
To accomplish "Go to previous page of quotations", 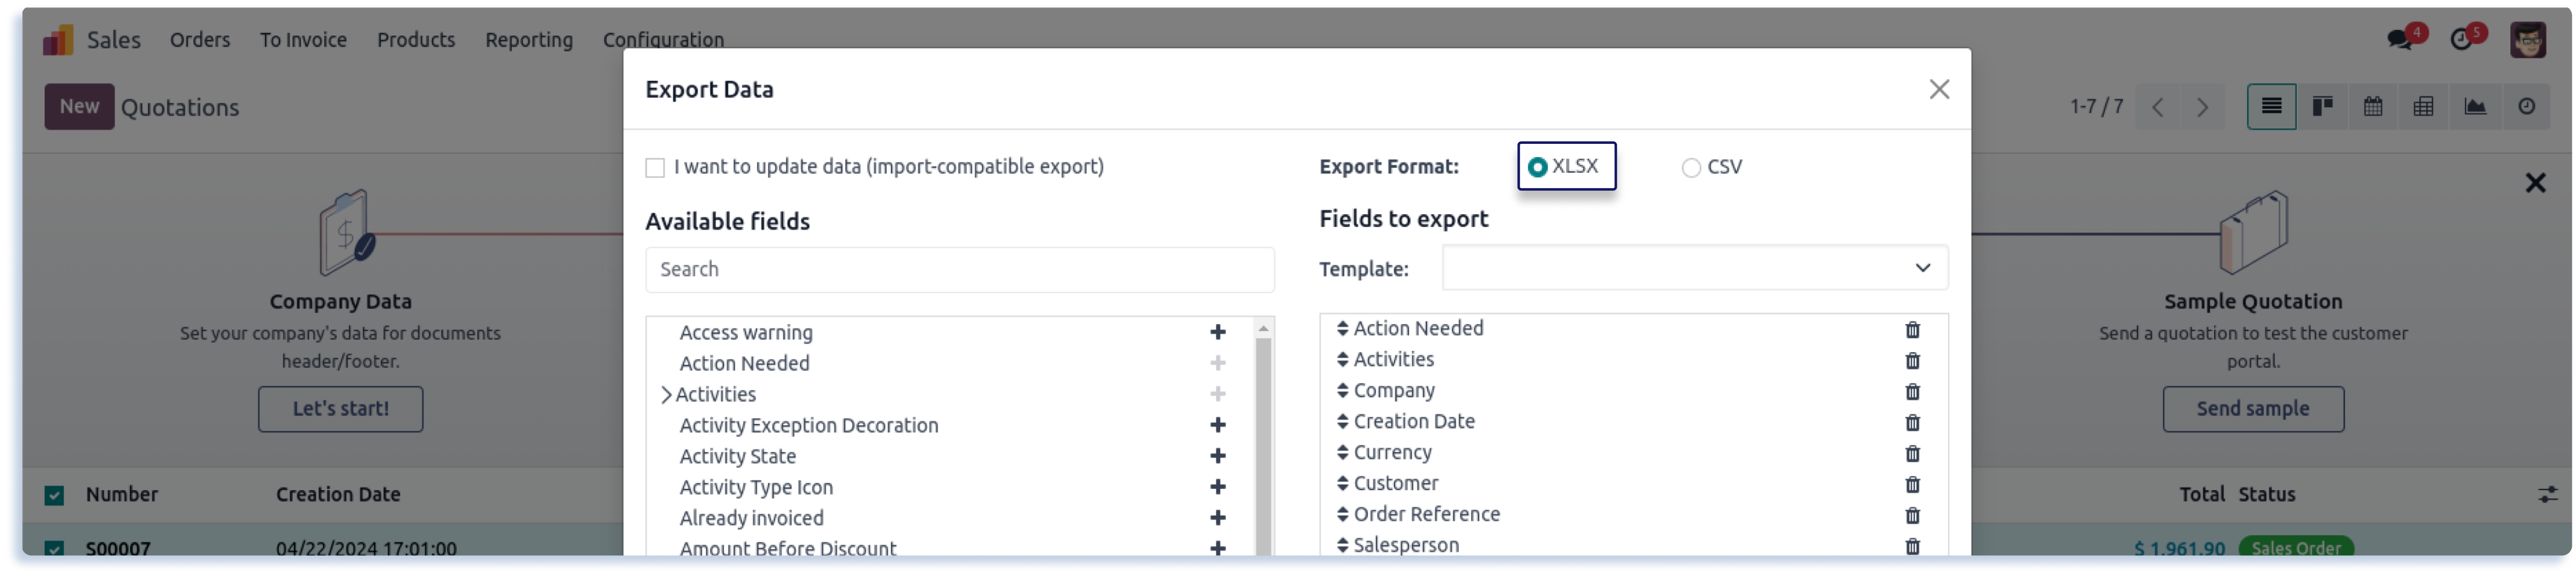I will pos(2157,108).
